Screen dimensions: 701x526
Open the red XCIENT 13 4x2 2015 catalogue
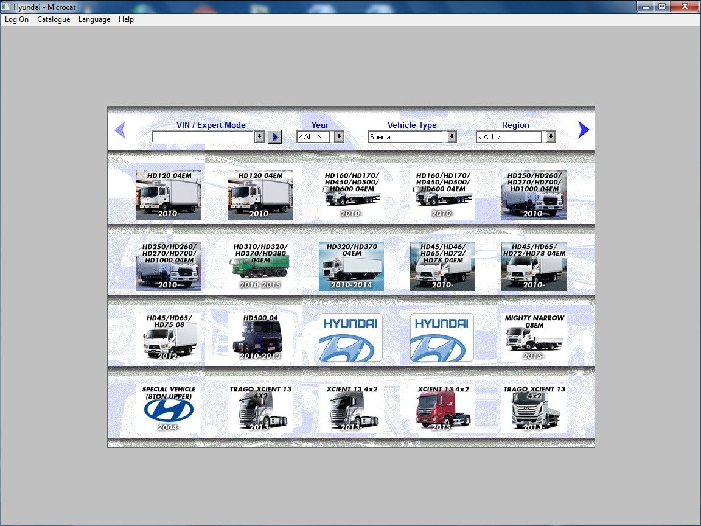click(x=442, y=409)
